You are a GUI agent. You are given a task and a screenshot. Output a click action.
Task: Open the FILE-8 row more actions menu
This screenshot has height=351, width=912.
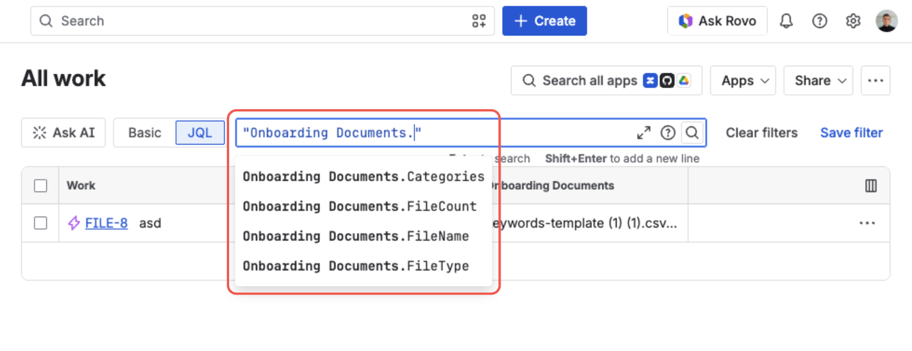(x=867, y=223)
